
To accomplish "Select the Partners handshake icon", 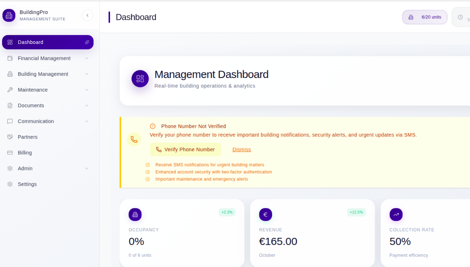I will [x=9, y=137].
